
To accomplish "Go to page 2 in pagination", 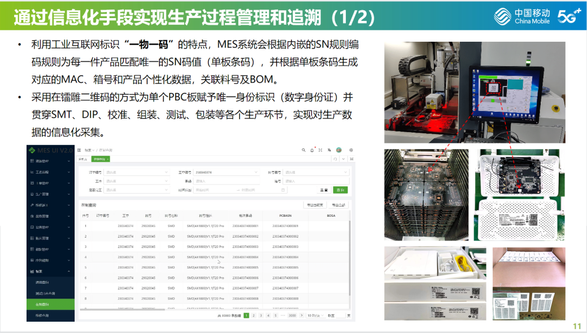I will pyautogui.click(x=253, y=316).
